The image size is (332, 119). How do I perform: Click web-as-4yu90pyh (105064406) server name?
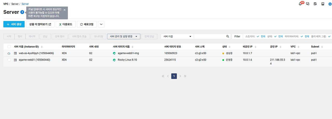tap(36, 53)
